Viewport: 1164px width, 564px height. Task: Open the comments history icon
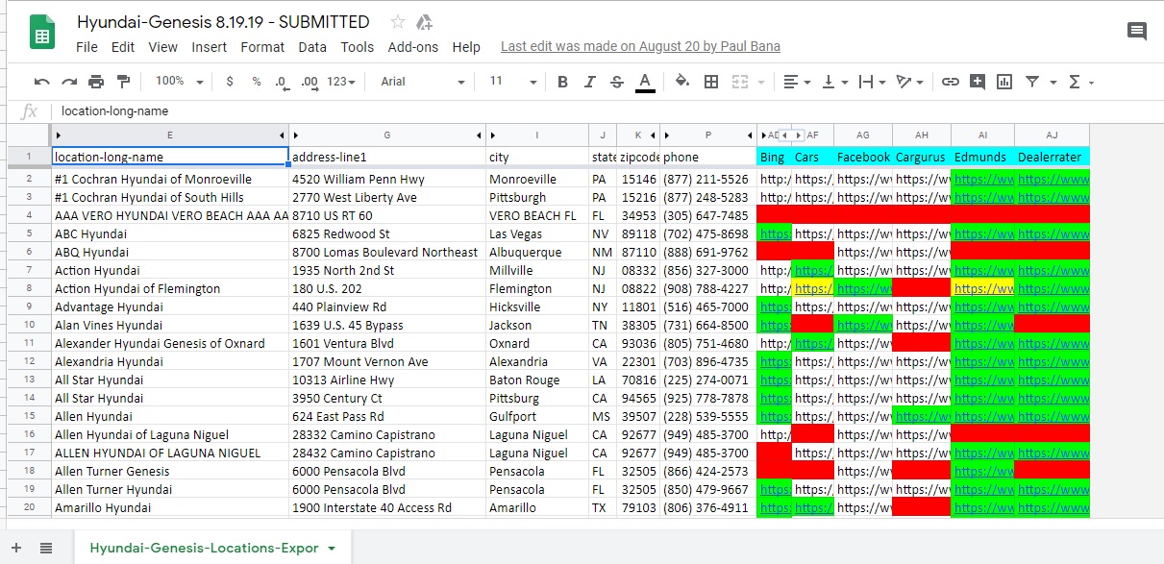pyautogui.click(x=1137, y=32)
